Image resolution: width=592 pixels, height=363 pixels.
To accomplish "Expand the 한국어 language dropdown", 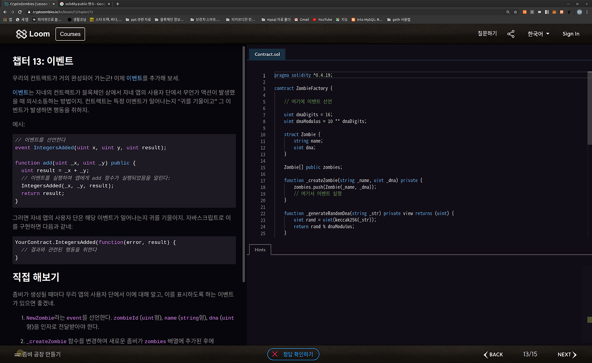I will [538, 34].
